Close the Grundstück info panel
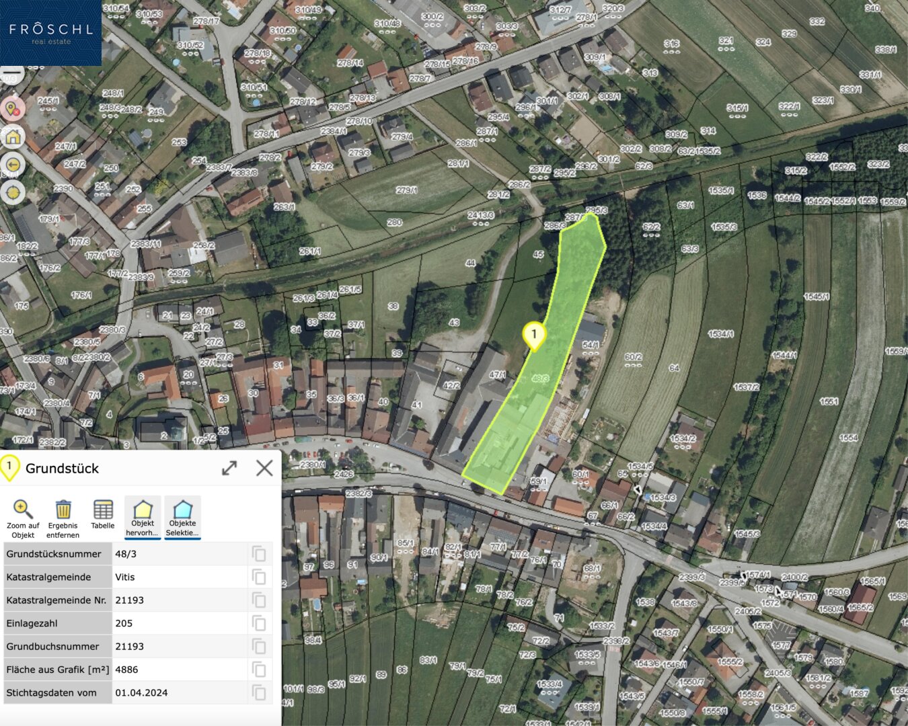The image size is (908, 726). pyautogui.click(x=264, y=468)
